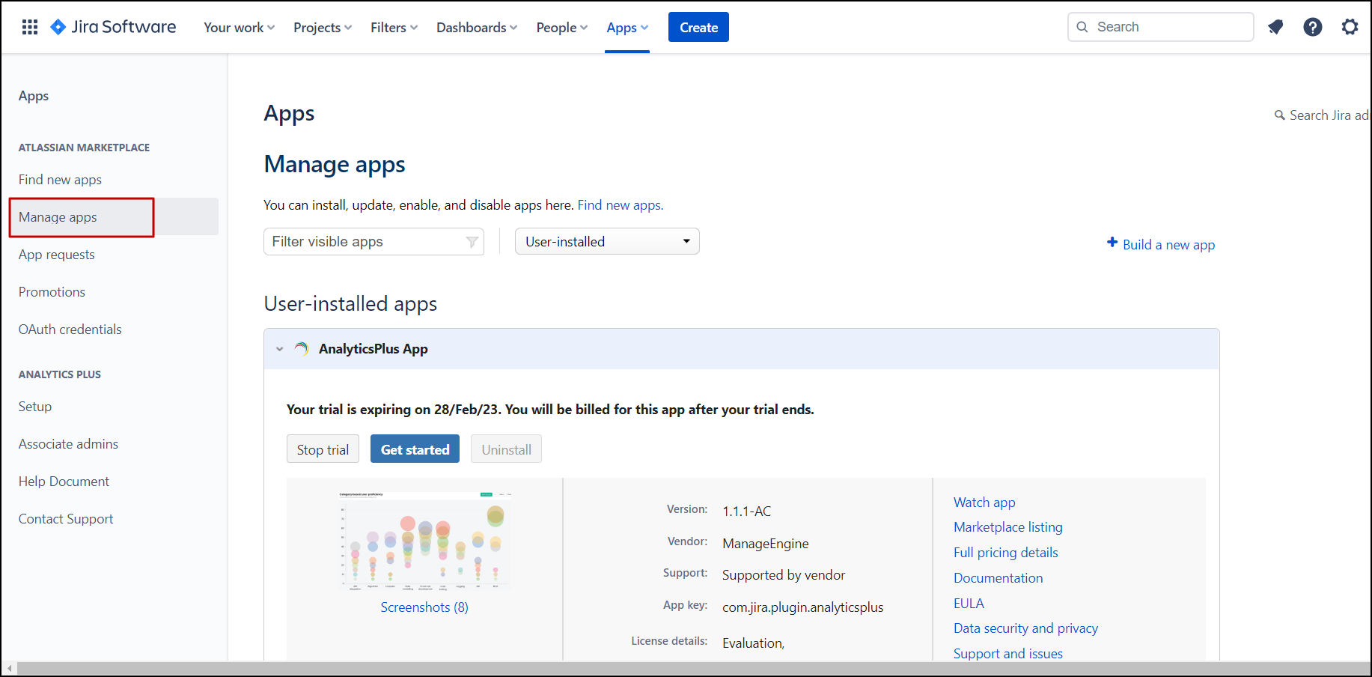Open the Dashboards menu
Viewport: 1372px width, 677px height.
pyautogui.click(x=476, y=28)
